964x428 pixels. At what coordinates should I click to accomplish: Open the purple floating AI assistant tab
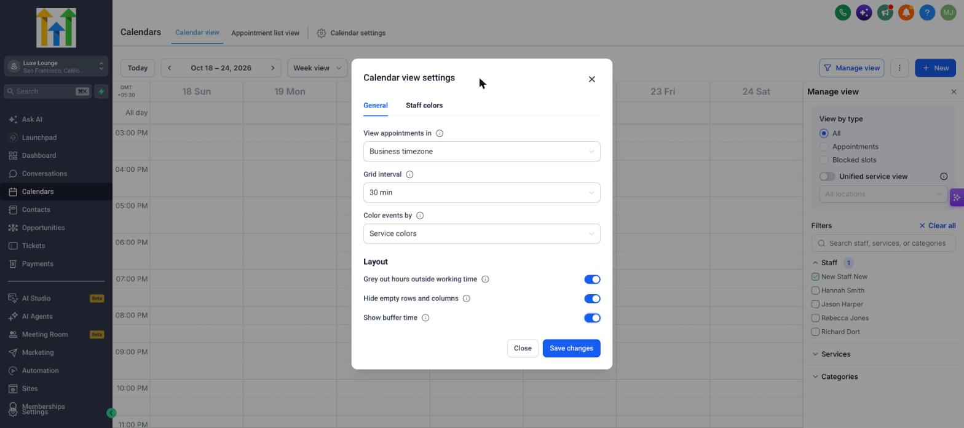click(957, 197)
